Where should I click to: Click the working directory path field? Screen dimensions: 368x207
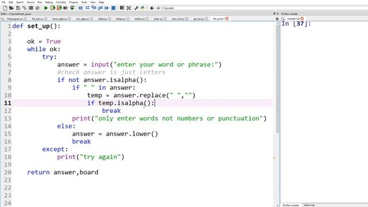click(264, 8)
